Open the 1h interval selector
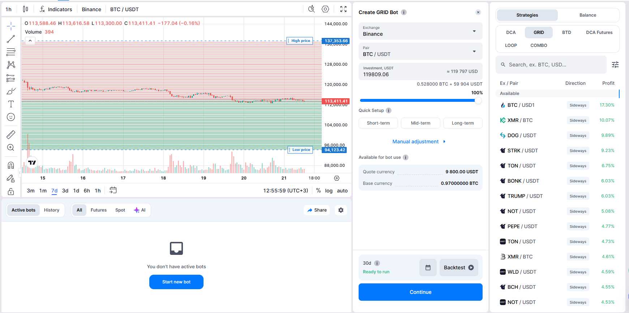The height and width of the screenshot is (313, 629). tap(9, 9)
